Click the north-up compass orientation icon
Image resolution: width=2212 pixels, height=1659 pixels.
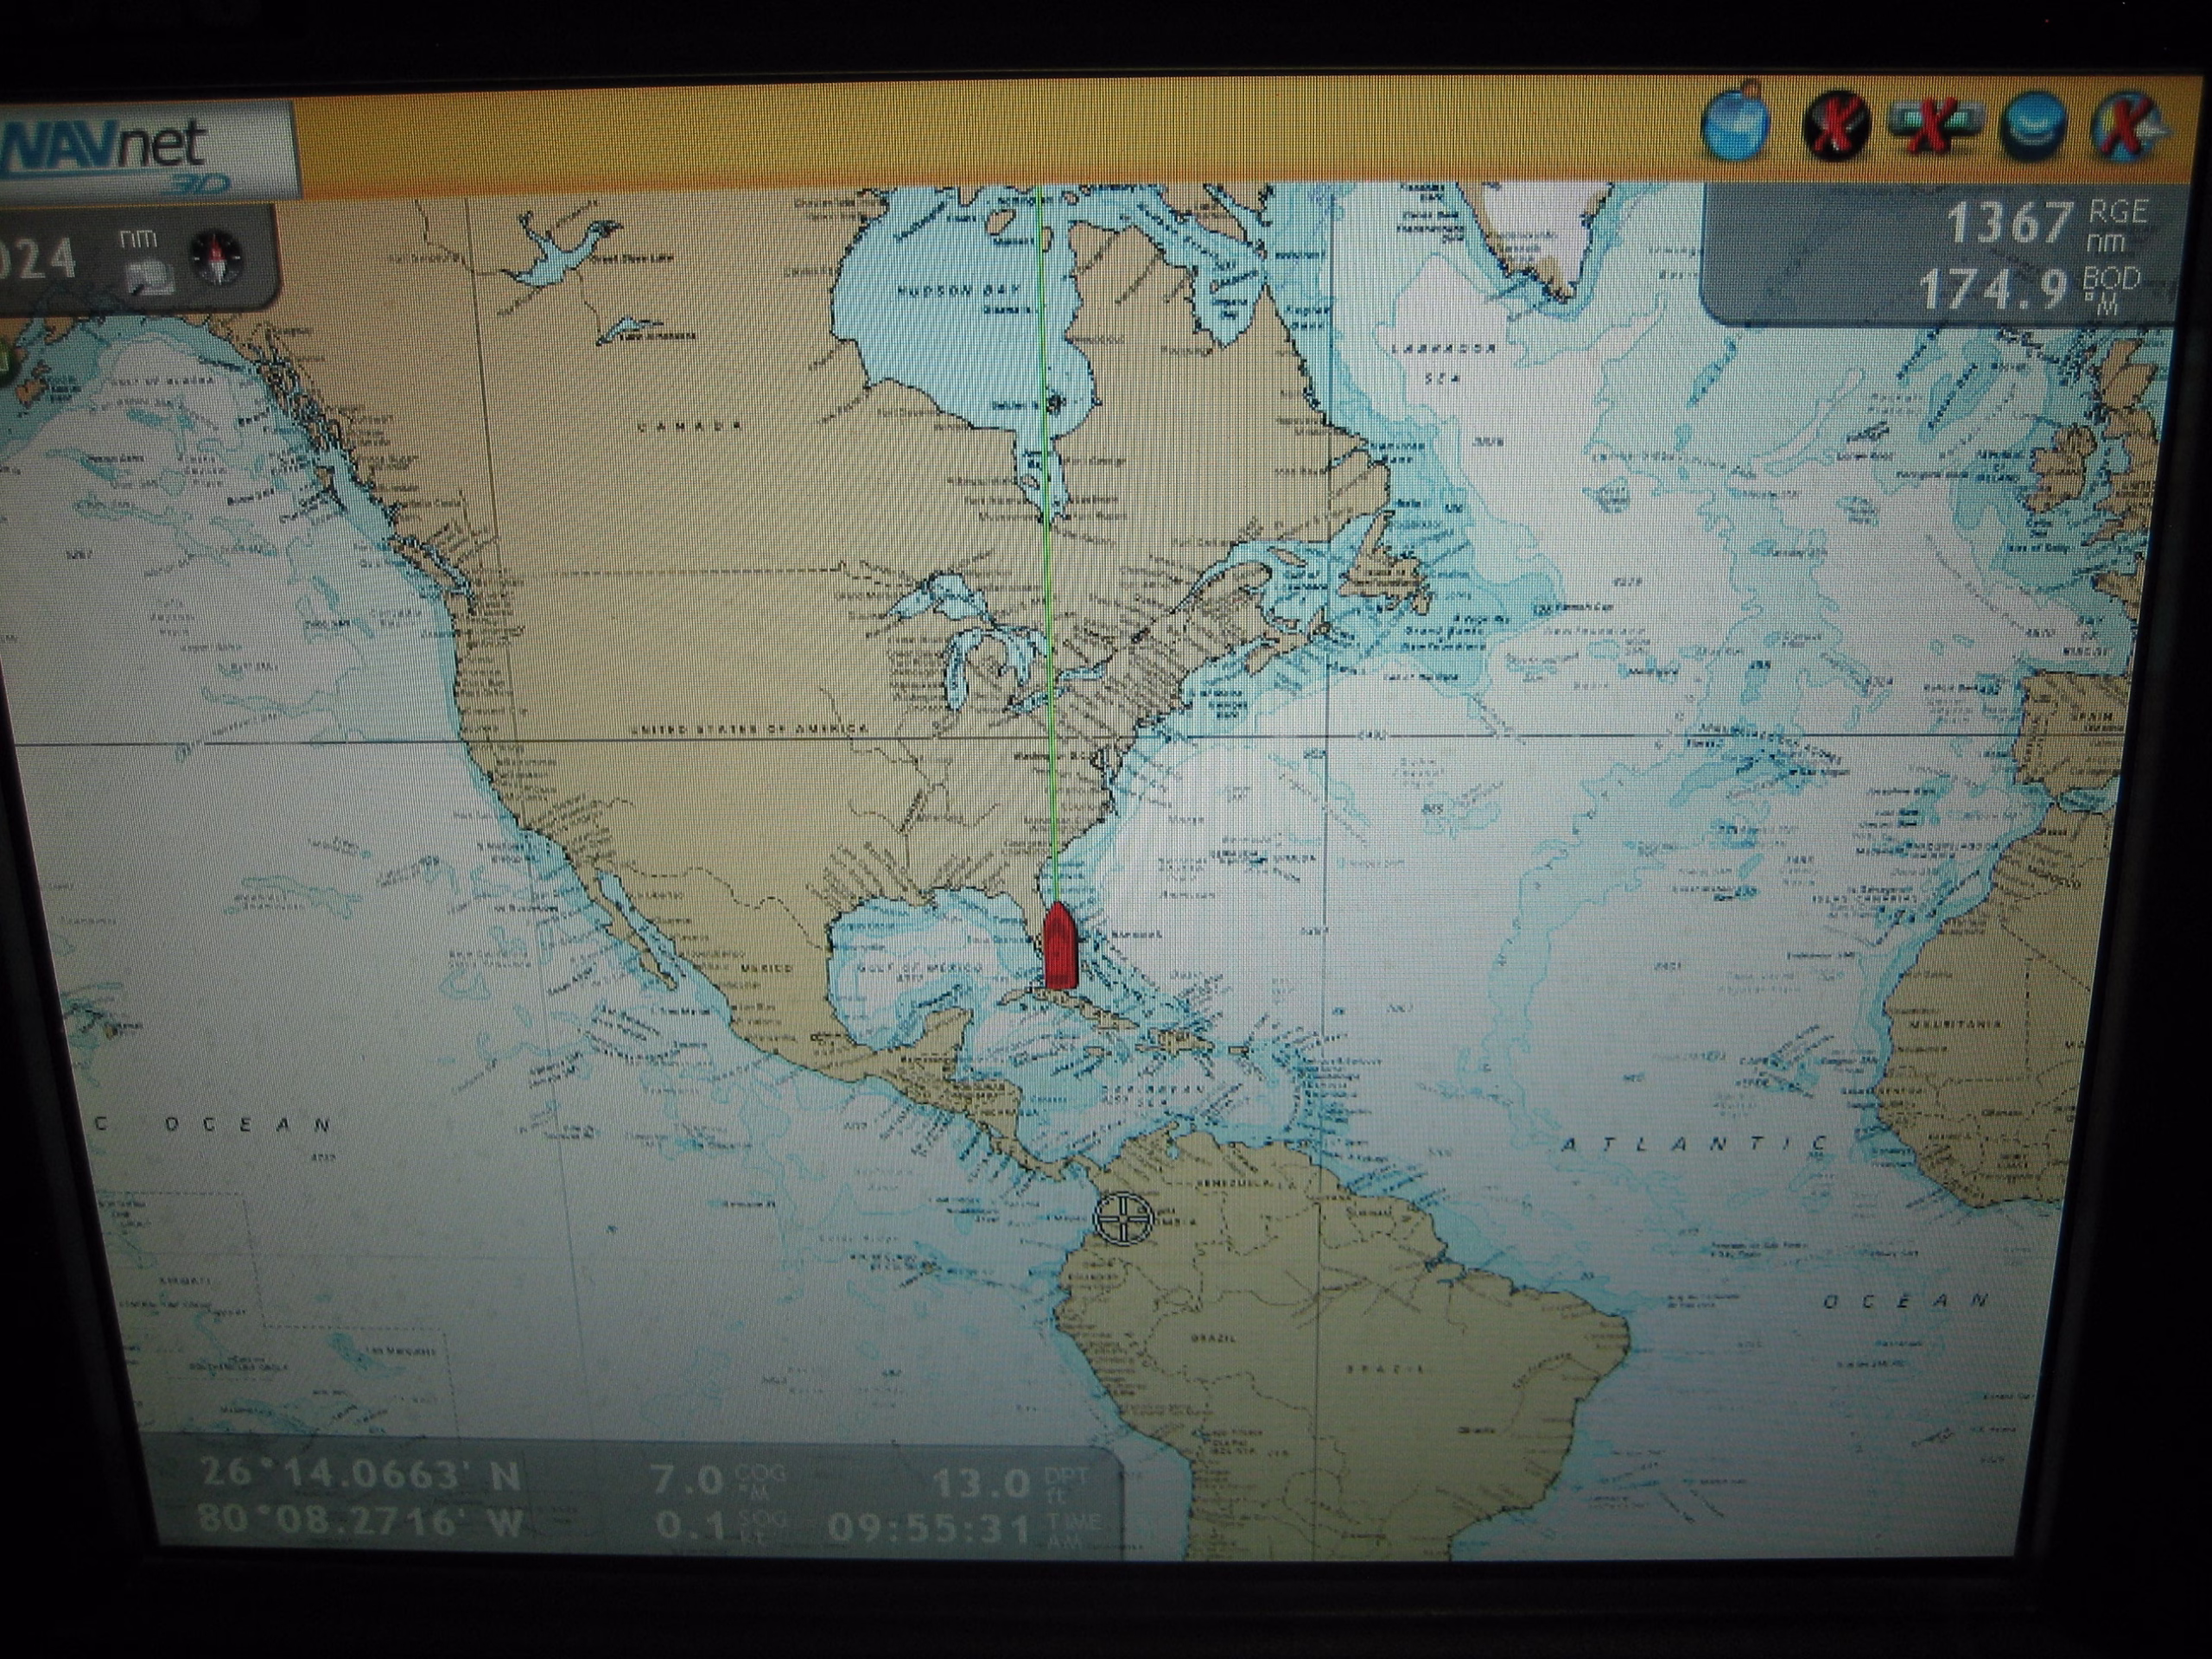click(217, 258)
